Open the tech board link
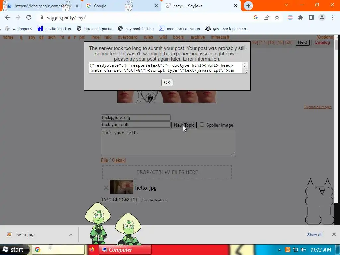 click(x=51, y=37)
